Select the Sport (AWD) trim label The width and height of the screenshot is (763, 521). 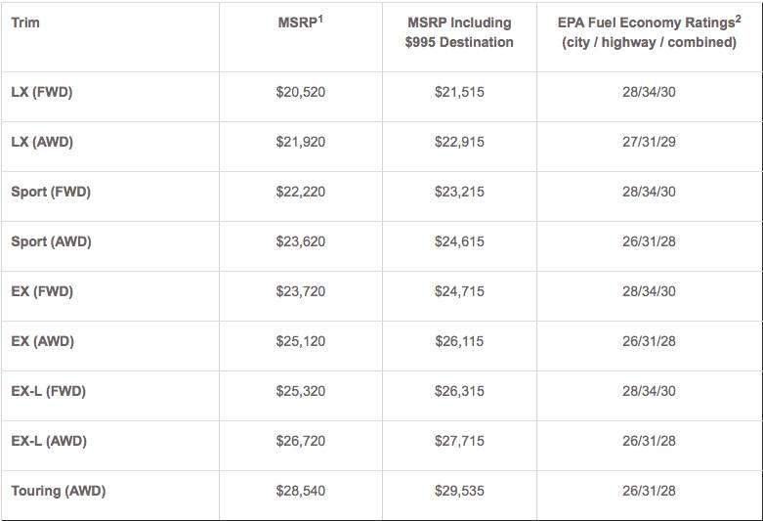tap(51, 241)
